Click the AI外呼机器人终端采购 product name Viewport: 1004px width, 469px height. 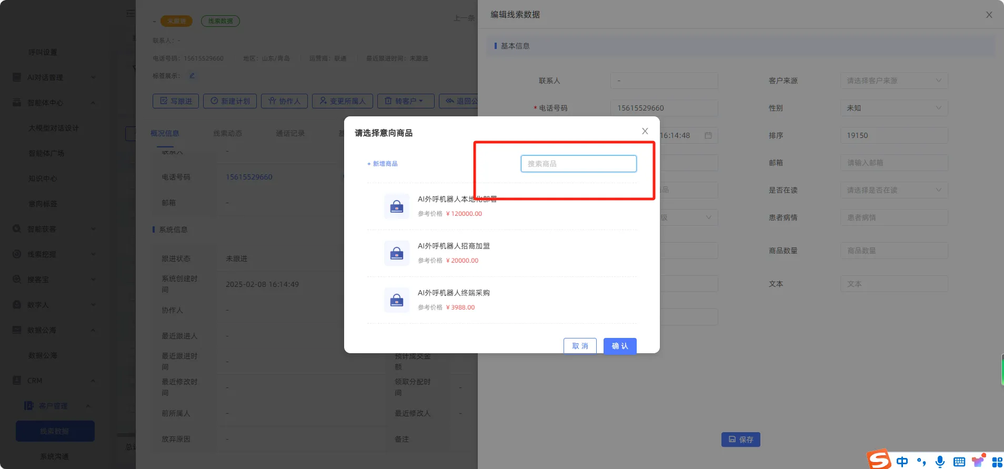tap(454, 293)
